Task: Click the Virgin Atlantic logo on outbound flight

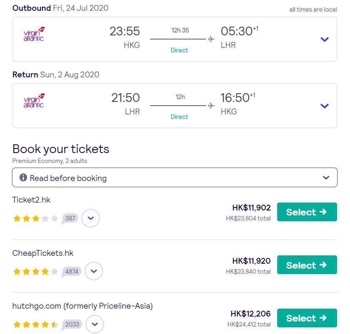Action: 34,34
